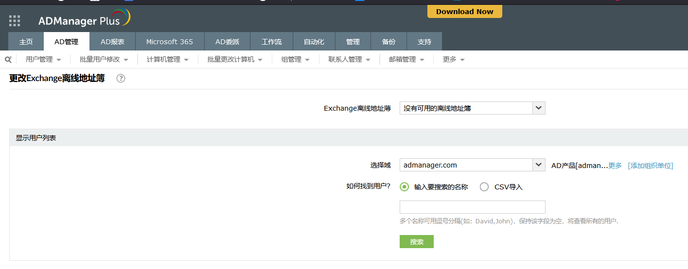Open the Exchange离线地址簿 dropdown
The image size is (688, 269).
coord(472,108)
